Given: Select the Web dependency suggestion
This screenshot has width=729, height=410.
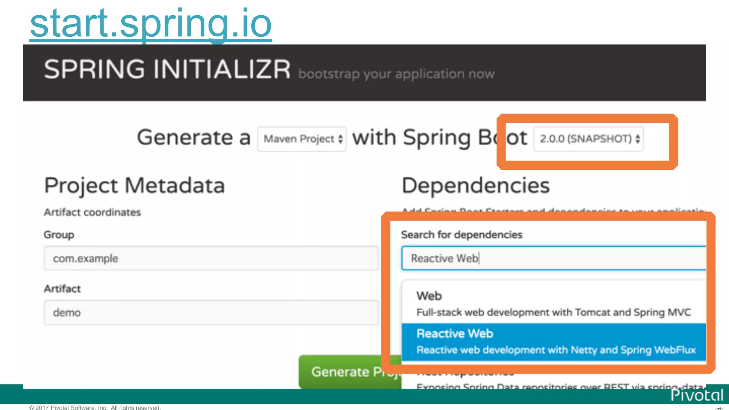Looking at the screenshot, I should [554, 304].
